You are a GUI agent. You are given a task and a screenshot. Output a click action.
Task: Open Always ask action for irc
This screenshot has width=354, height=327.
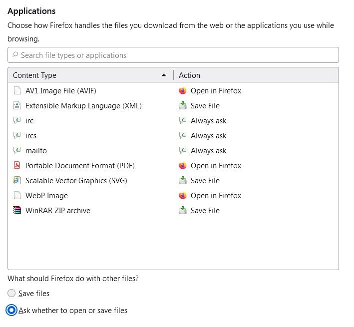[x=208, y=121]
